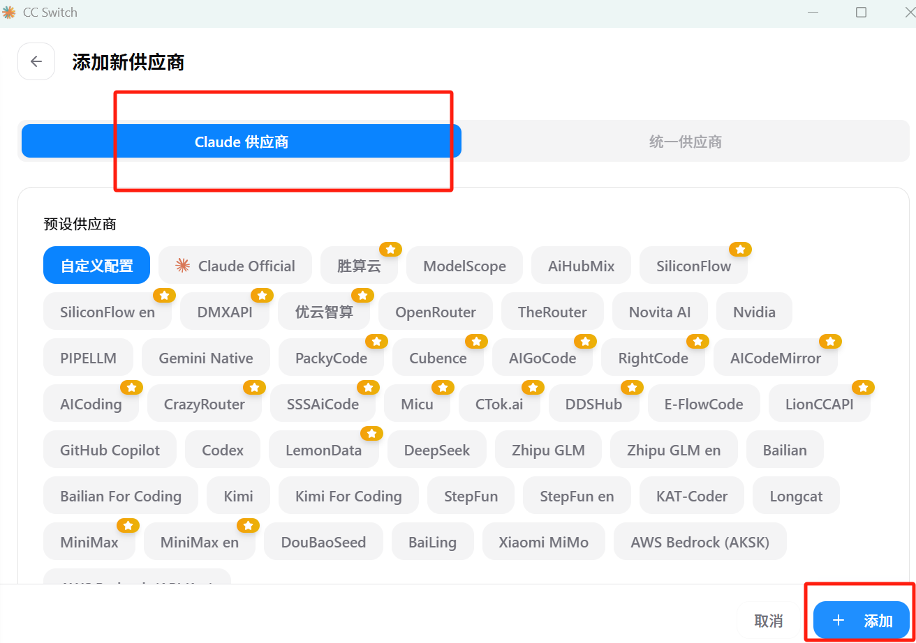916x643 pixels.
Task: Select the Gemini Native preset
Action: [x=206, y=358]
